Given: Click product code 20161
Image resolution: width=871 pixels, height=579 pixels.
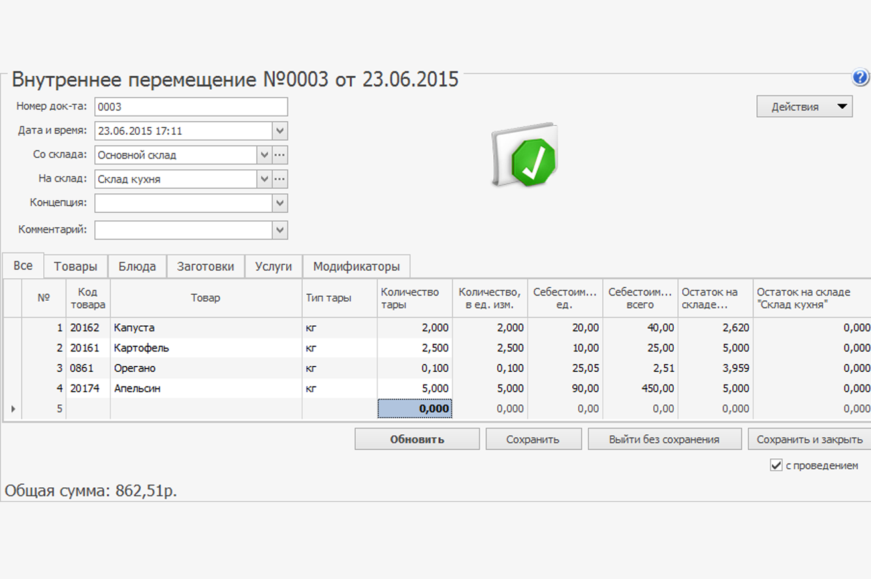Looking at the screenshot, I should pyautogui.click(x=88, y=348).
